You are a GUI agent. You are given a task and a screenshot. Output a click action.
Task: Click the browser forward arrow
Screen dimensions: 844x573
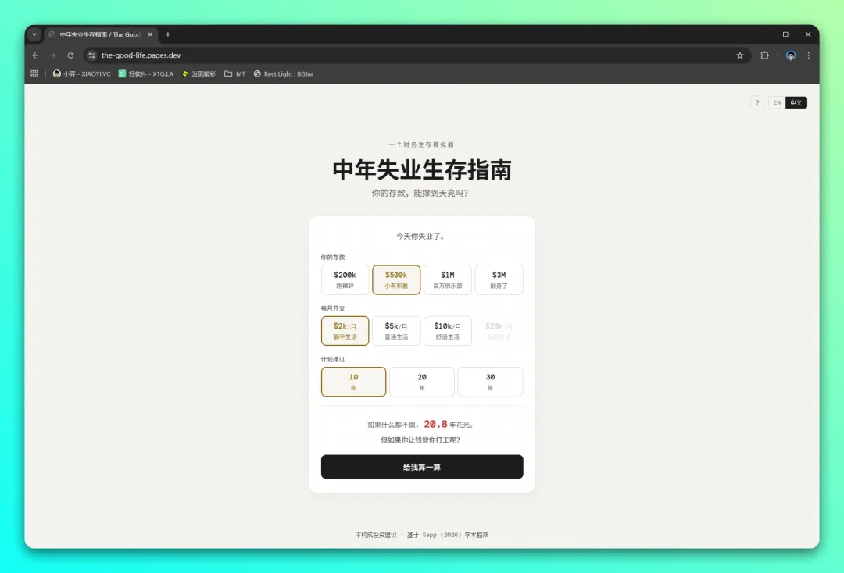click(53, 55)
